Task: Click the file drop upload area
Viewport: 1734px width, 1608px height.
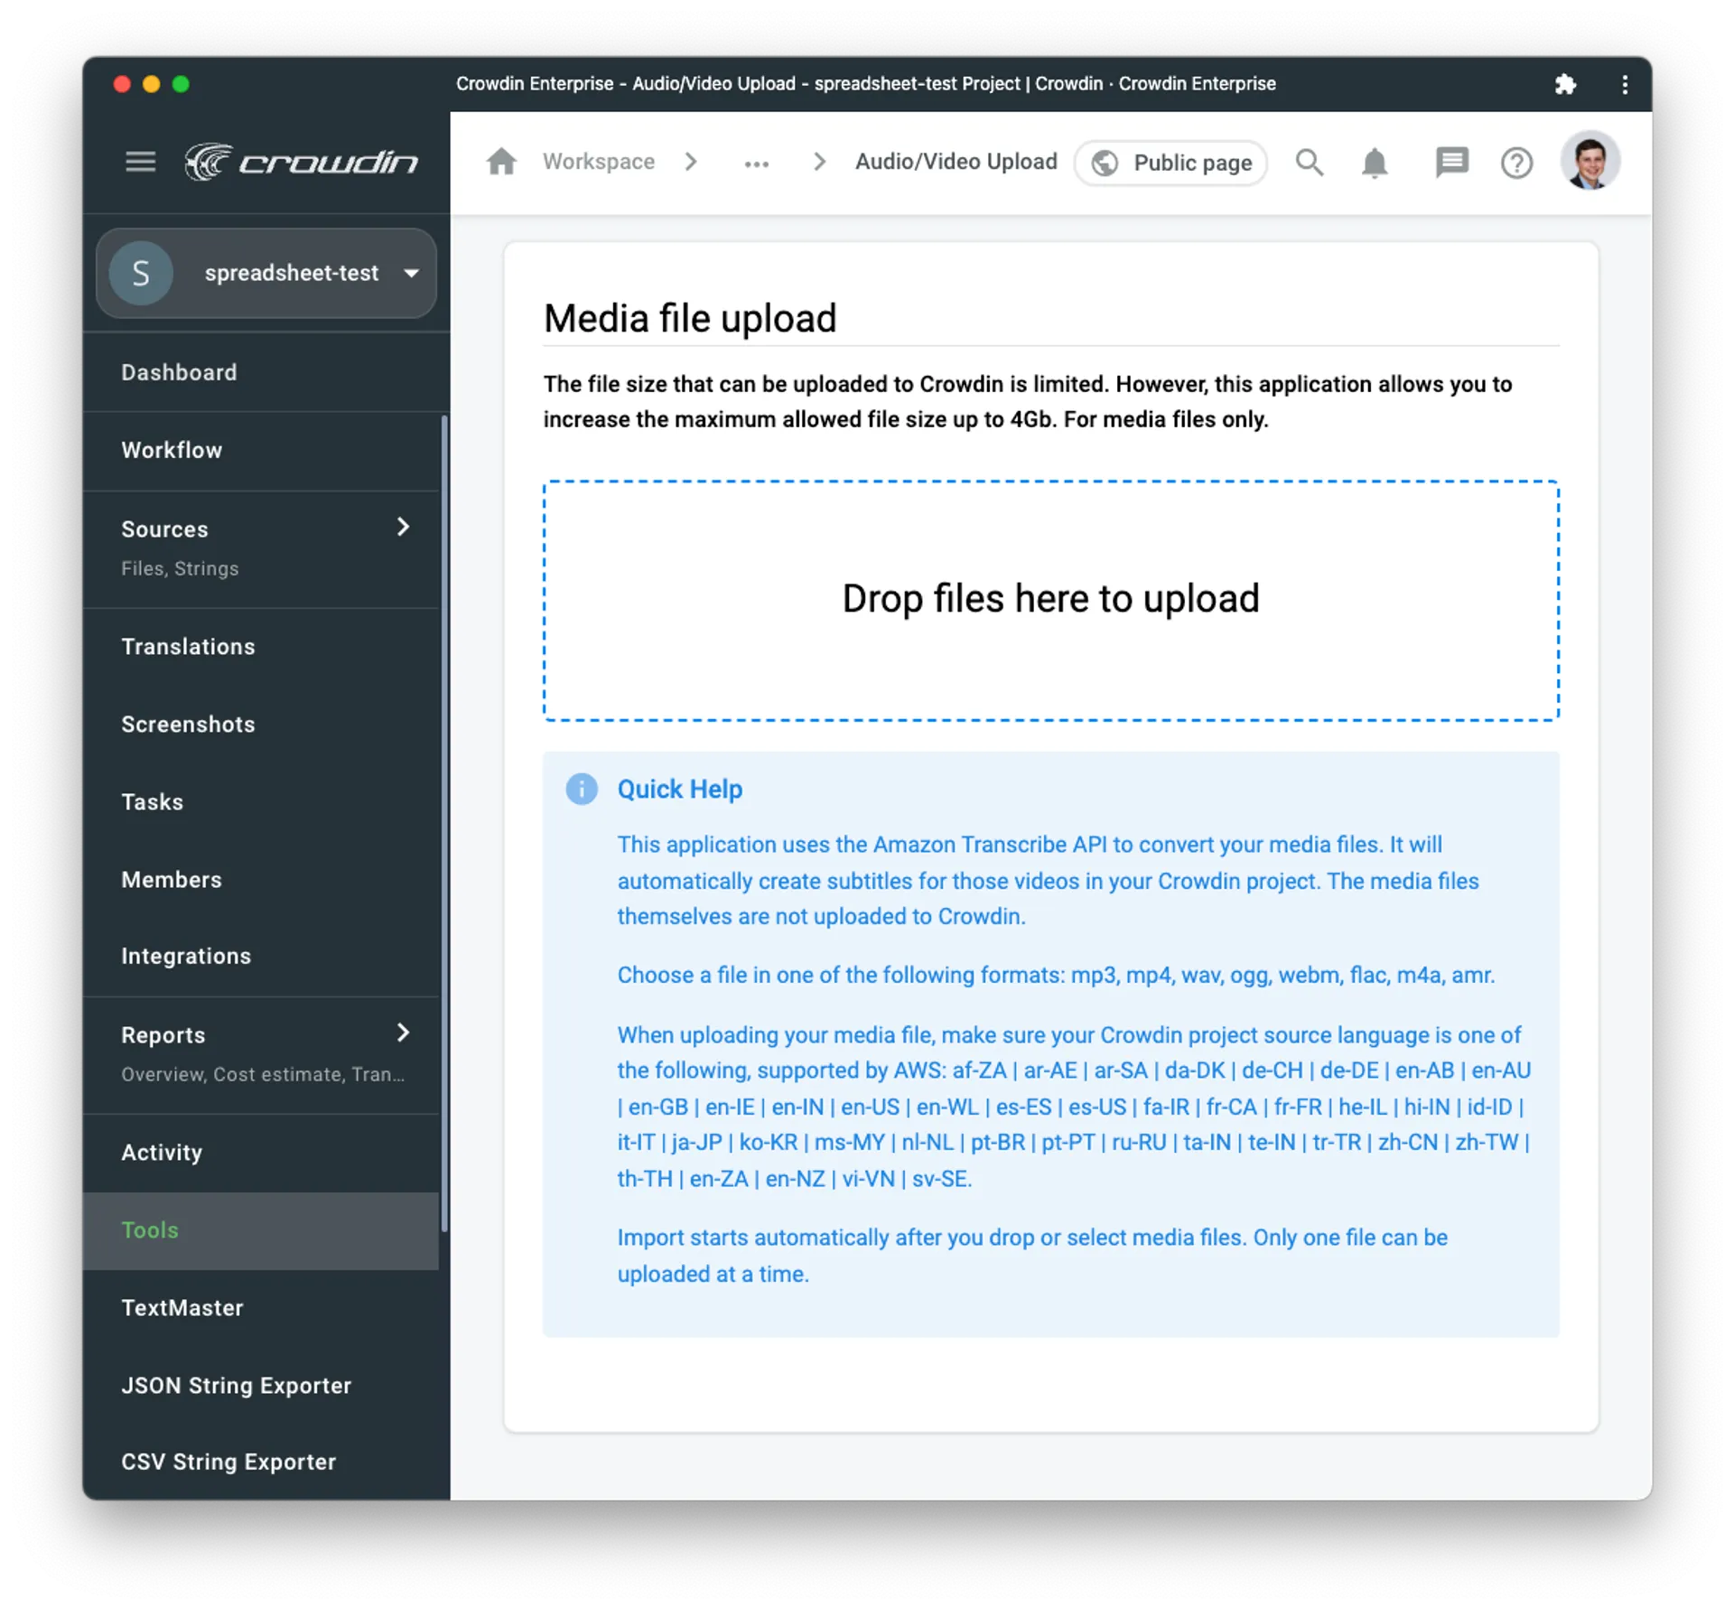Action: [x=1051, y=597]
